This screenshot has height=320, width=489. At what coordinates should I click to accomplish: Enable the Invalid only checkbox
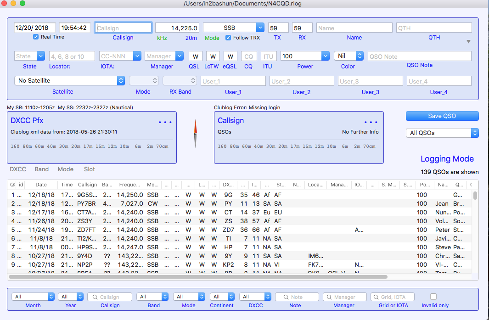pos(433,297)
